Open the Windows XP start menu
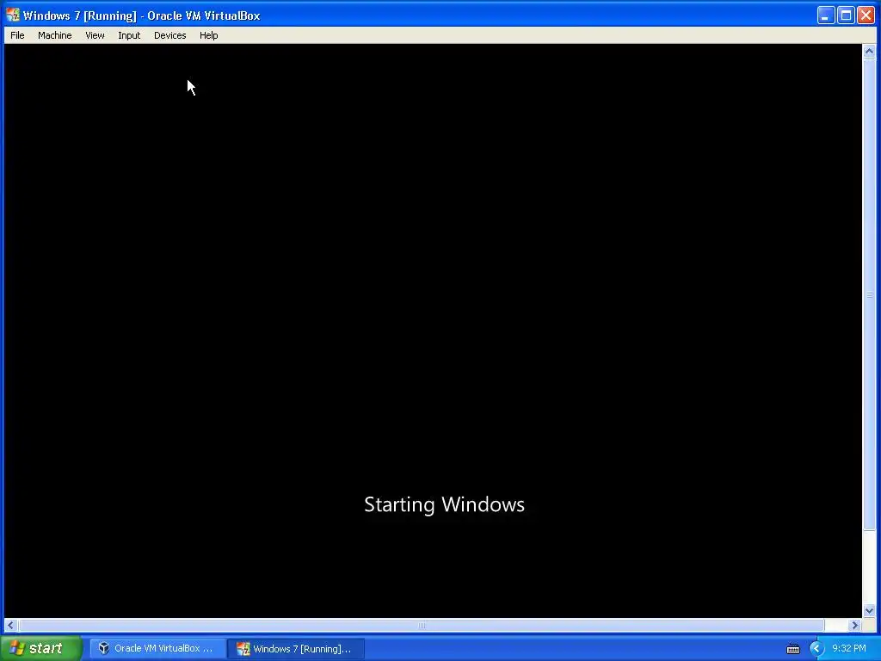 (41, 648)
